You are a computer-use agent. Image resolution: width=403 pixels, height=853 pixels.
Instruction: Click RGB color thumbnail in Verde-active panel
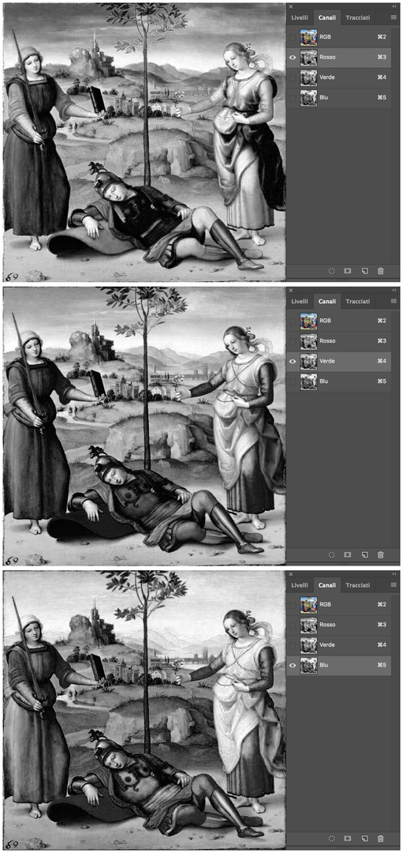(308, 321)
